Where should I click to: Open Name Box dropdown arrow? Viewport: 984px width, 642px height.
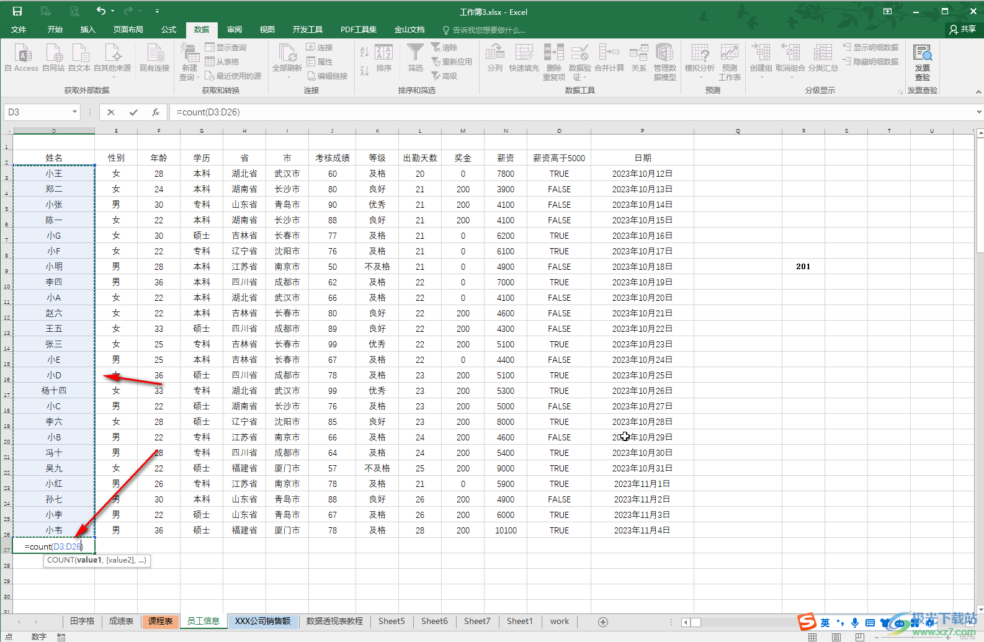tap(74, 112)
